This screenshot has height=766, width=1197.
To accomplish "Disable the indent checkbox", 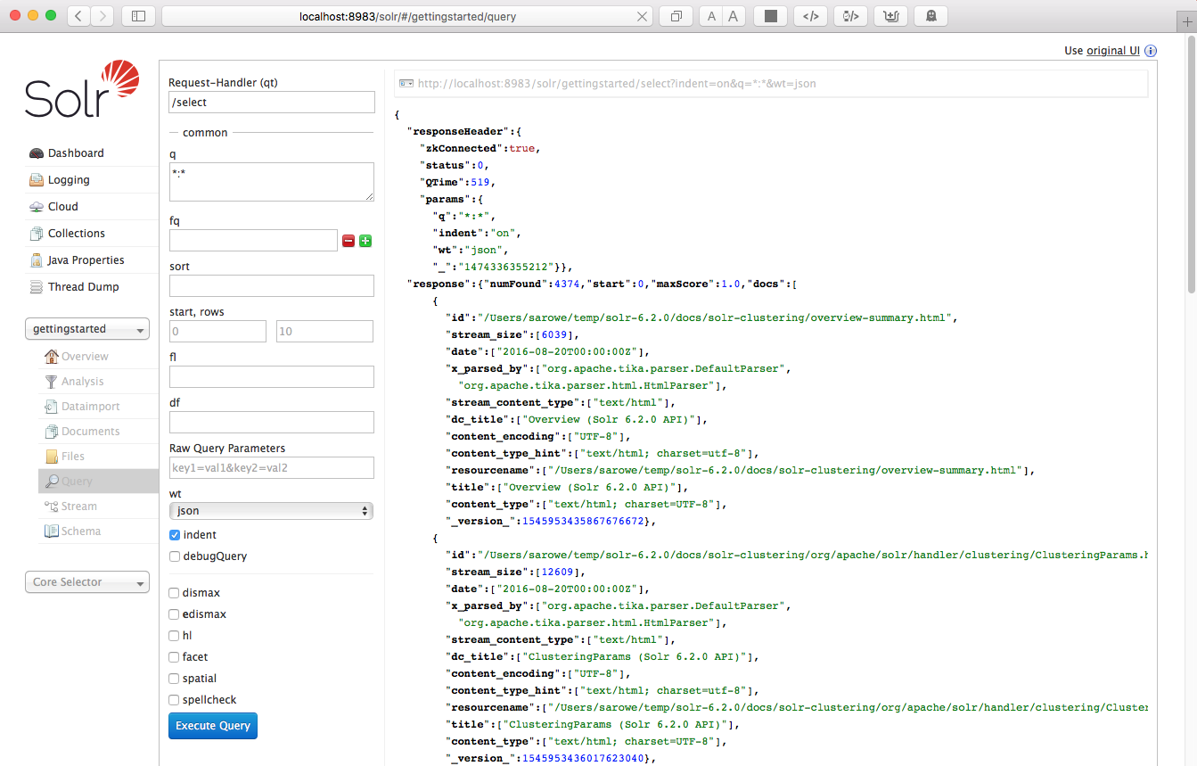I will pyautogui.click(x=174, y=535).
